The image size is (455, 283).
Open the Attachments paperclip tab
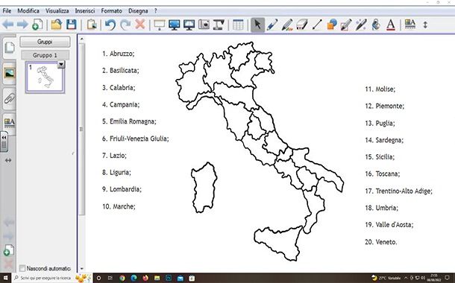coord(9,98)
